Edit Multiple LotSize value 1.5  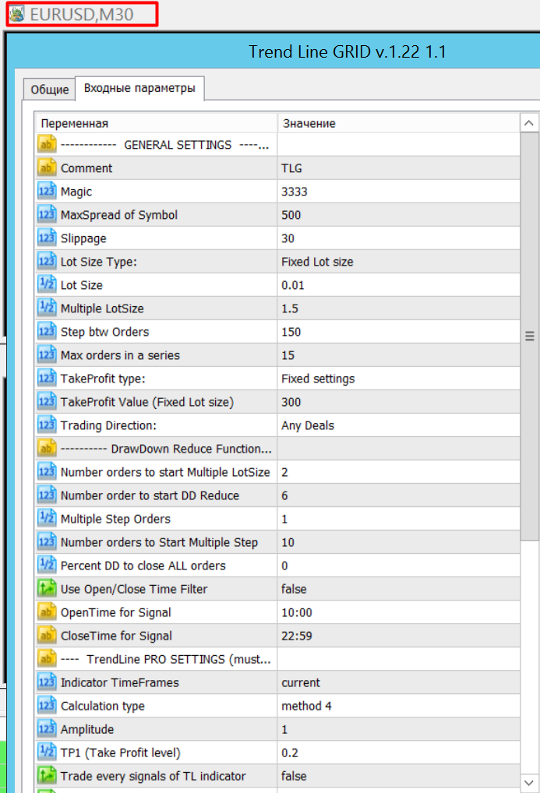[x=398, y=308]
